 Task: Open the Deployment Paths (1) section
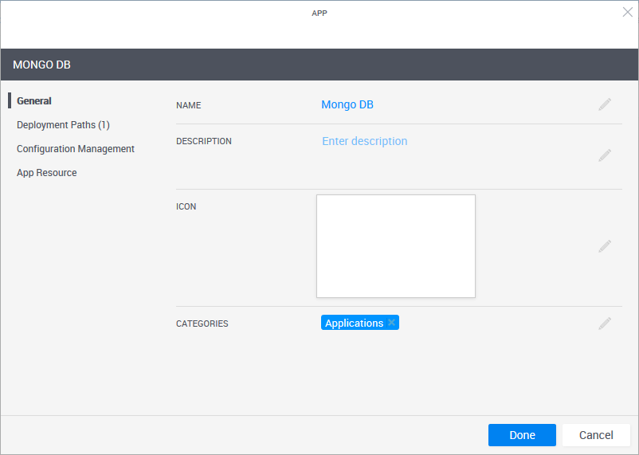point(63,125)
